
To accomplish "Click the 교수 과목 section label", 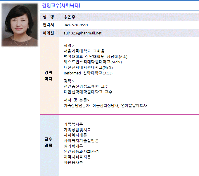I will point(48,142).
